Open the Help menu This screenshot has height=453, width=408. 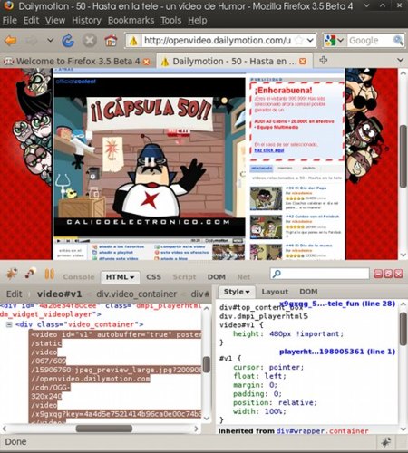(x=198, y=20)
